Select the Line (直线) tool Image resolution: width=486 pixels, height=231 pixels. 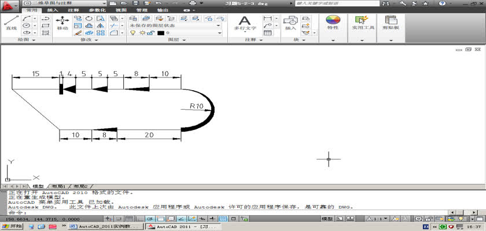pos(11,23)
